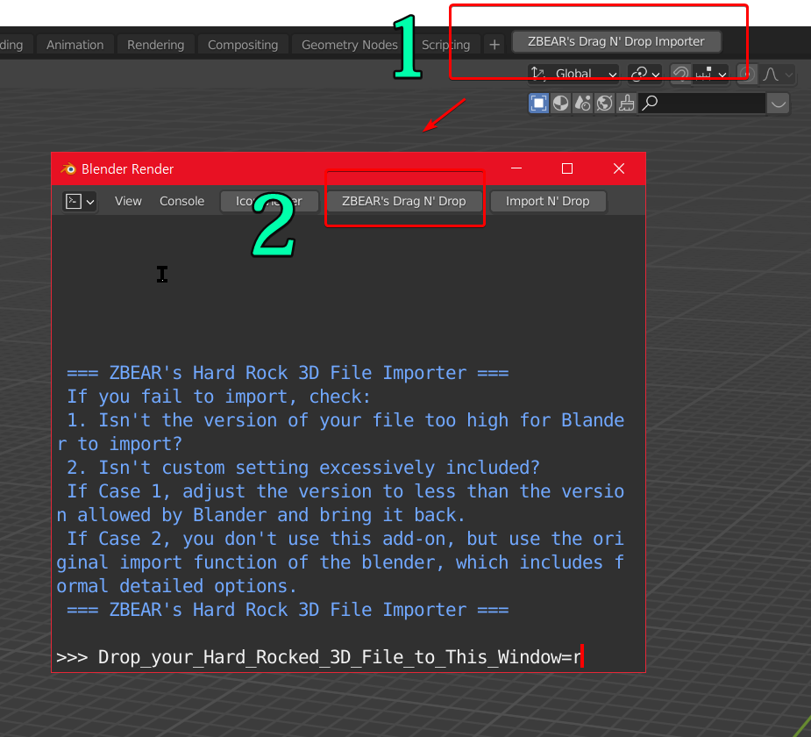Viewport: 811px width, 737px height.
Task: Click the Import N' Drop button
Action: point(548,201)
